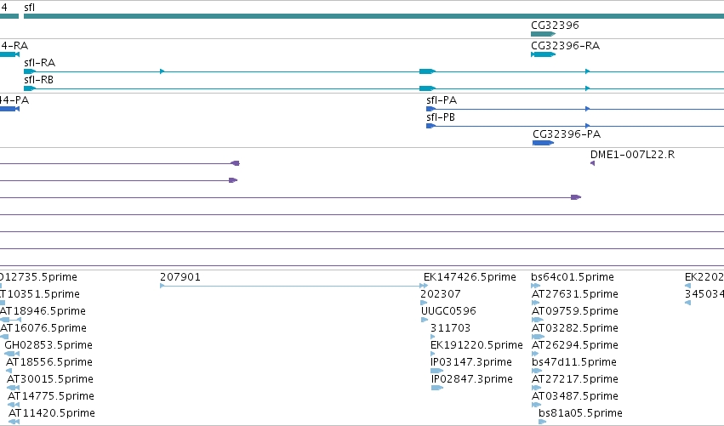Click AT30015.5prime label
The width and height of the screenshot is (724, 426).
click(50, 379)
